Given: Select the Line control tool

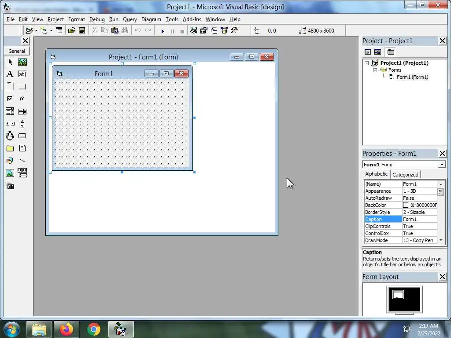Looking at the screenshot, I should (x=22, y=160).
